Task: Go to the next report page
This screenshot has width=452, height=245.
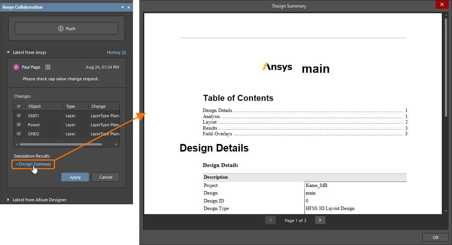Action: click(320, 220)
